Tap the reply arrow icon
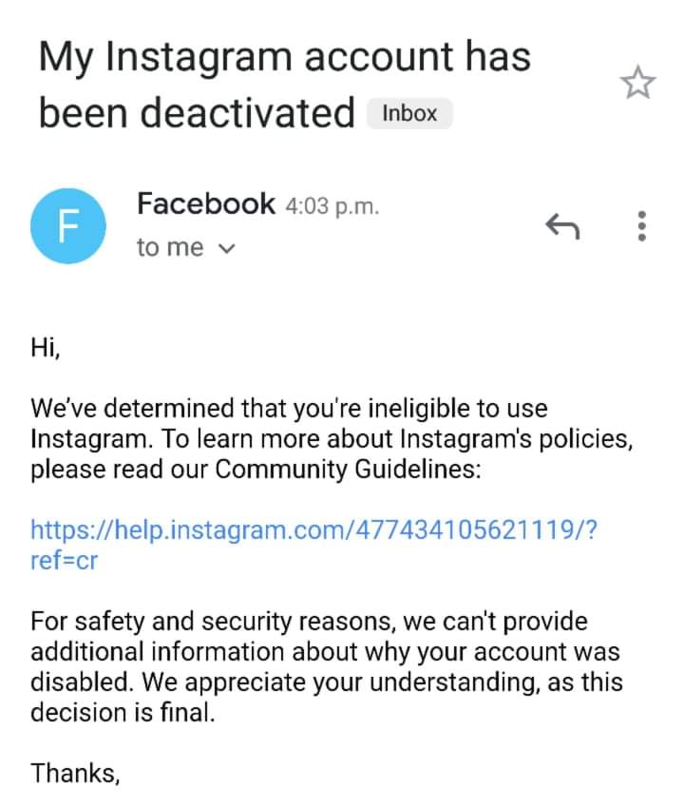The image size is (684, 807). tap(561, 226)
